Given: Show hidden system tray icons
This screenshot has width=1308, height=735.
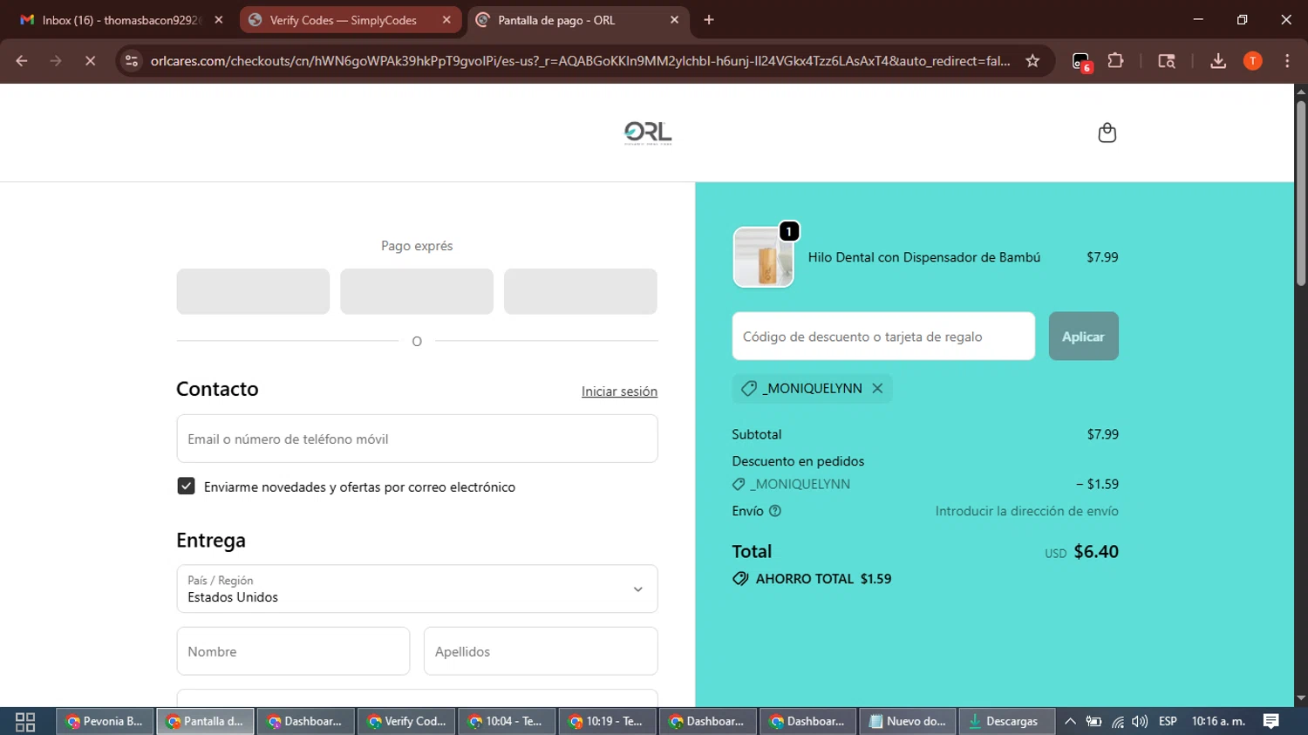Looking at the screenshot, I should tap(1070, 722).
